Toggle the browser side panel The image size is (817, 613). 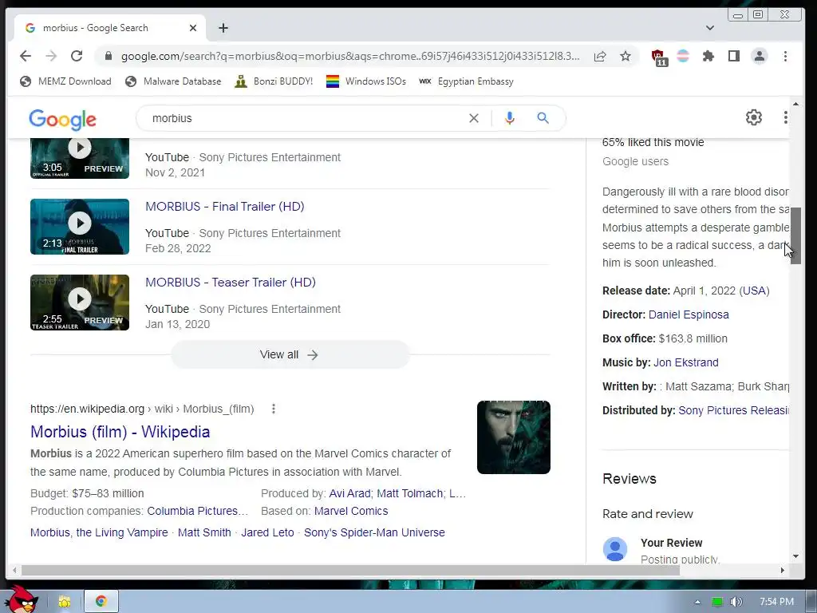coord(734,56)
